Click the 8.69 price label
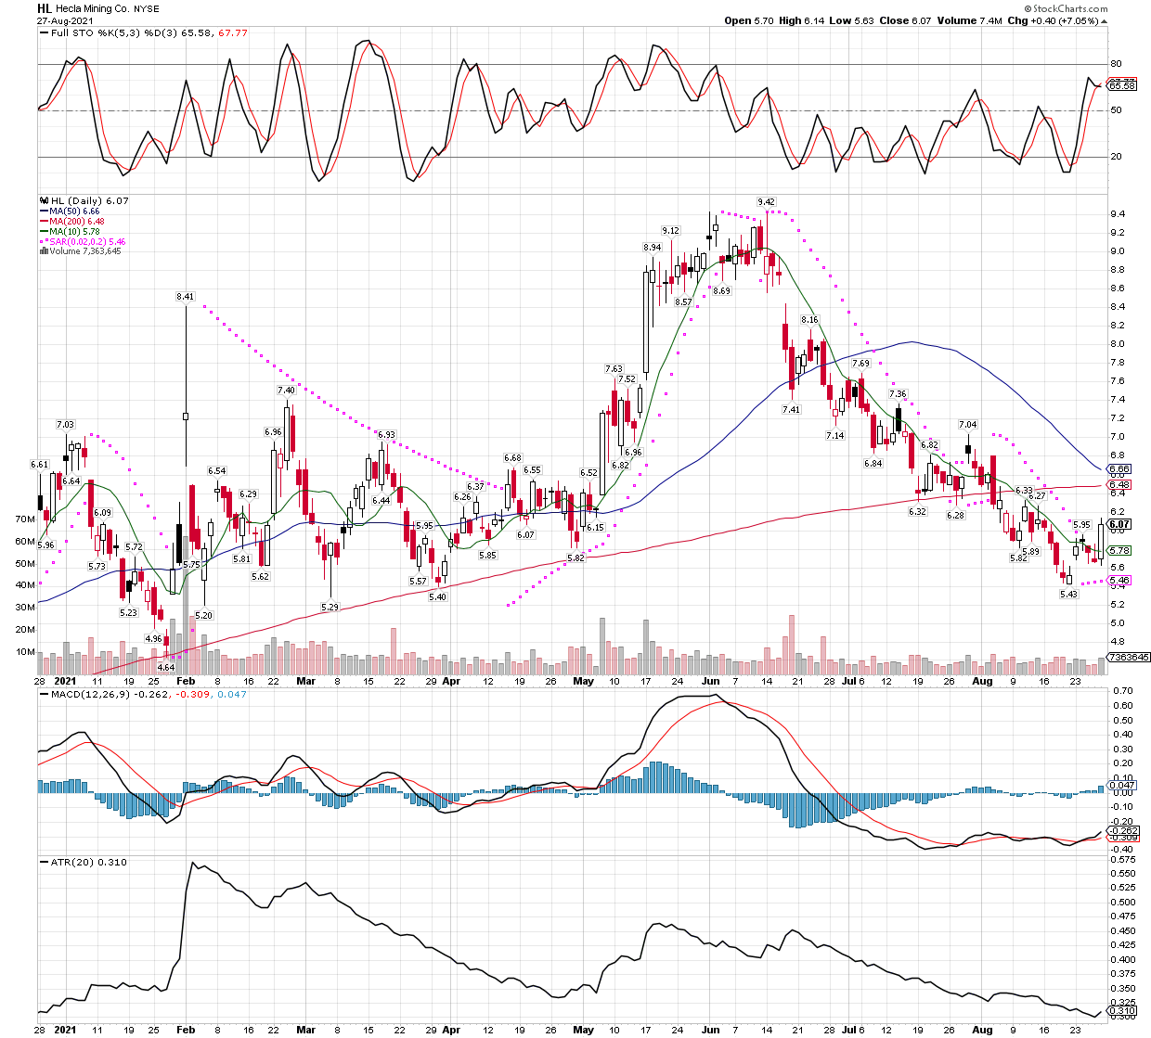Image resolution: width=1151 pixels, height=1038 pixels. (721, 291)
